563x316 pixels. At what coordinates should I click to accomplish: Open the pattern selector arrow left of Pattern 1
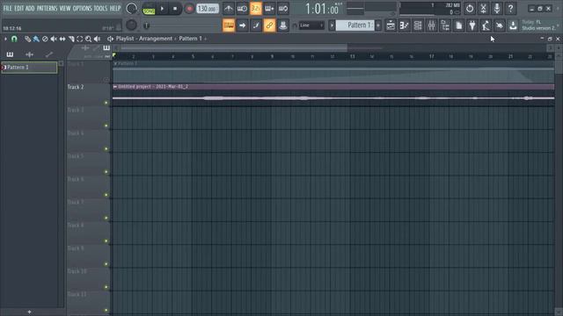point(332,25)
